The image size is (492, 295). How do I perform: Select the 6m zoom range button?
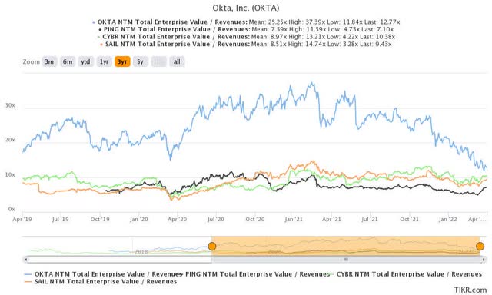[x=68, y=61]
